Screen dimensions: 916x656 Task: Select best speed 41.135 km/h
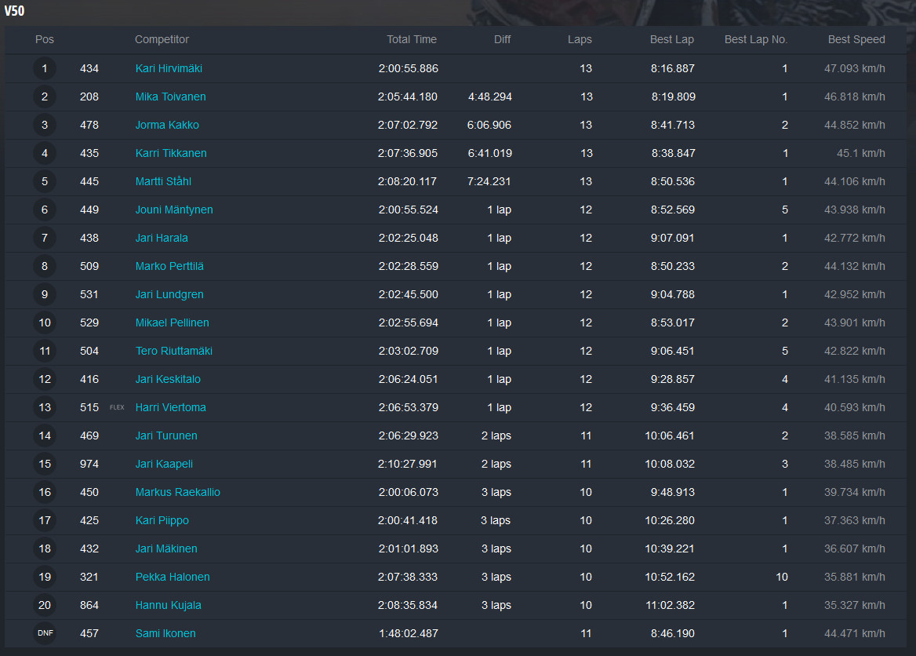pos(855,379)
